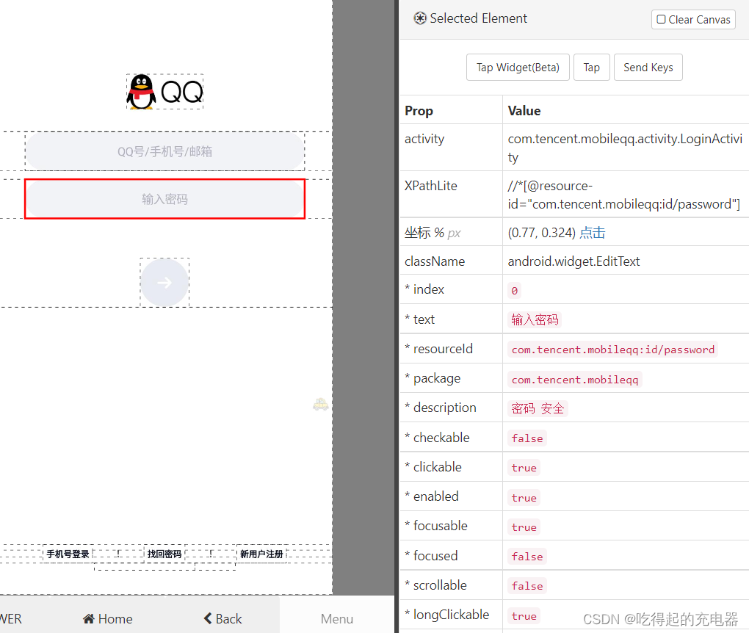Click the 输入密码 password field
This screenshot has width=749, height=633.
[164, 199]
